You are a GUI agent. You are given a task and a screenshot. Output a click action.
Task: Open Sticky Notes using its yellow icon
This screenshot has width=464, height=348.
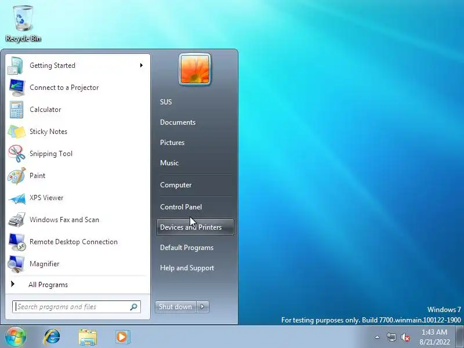(x=17, y=132)
